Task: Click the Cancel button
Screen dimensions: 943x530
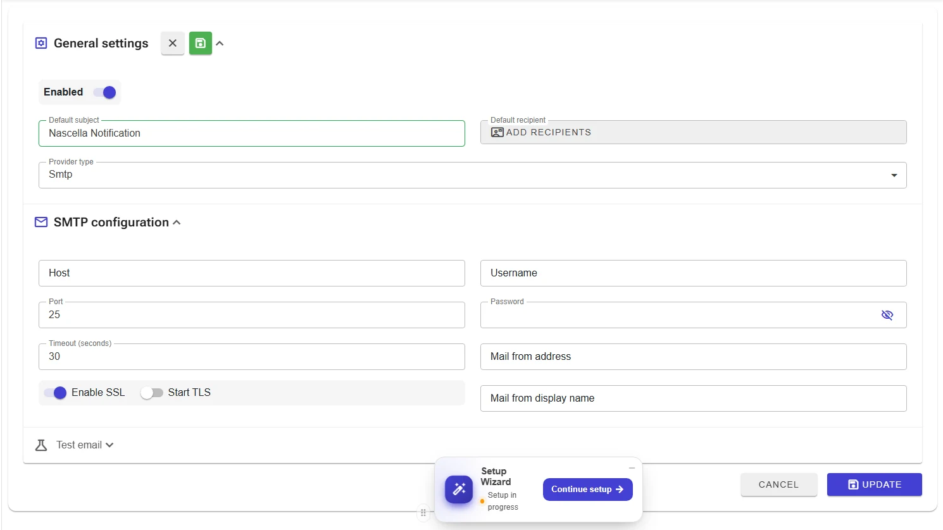Action: [x=779, y=484]
